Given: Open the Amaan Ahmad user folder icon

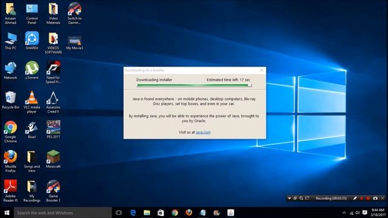Looking at the screenshot, I should (x=10, y=13).
